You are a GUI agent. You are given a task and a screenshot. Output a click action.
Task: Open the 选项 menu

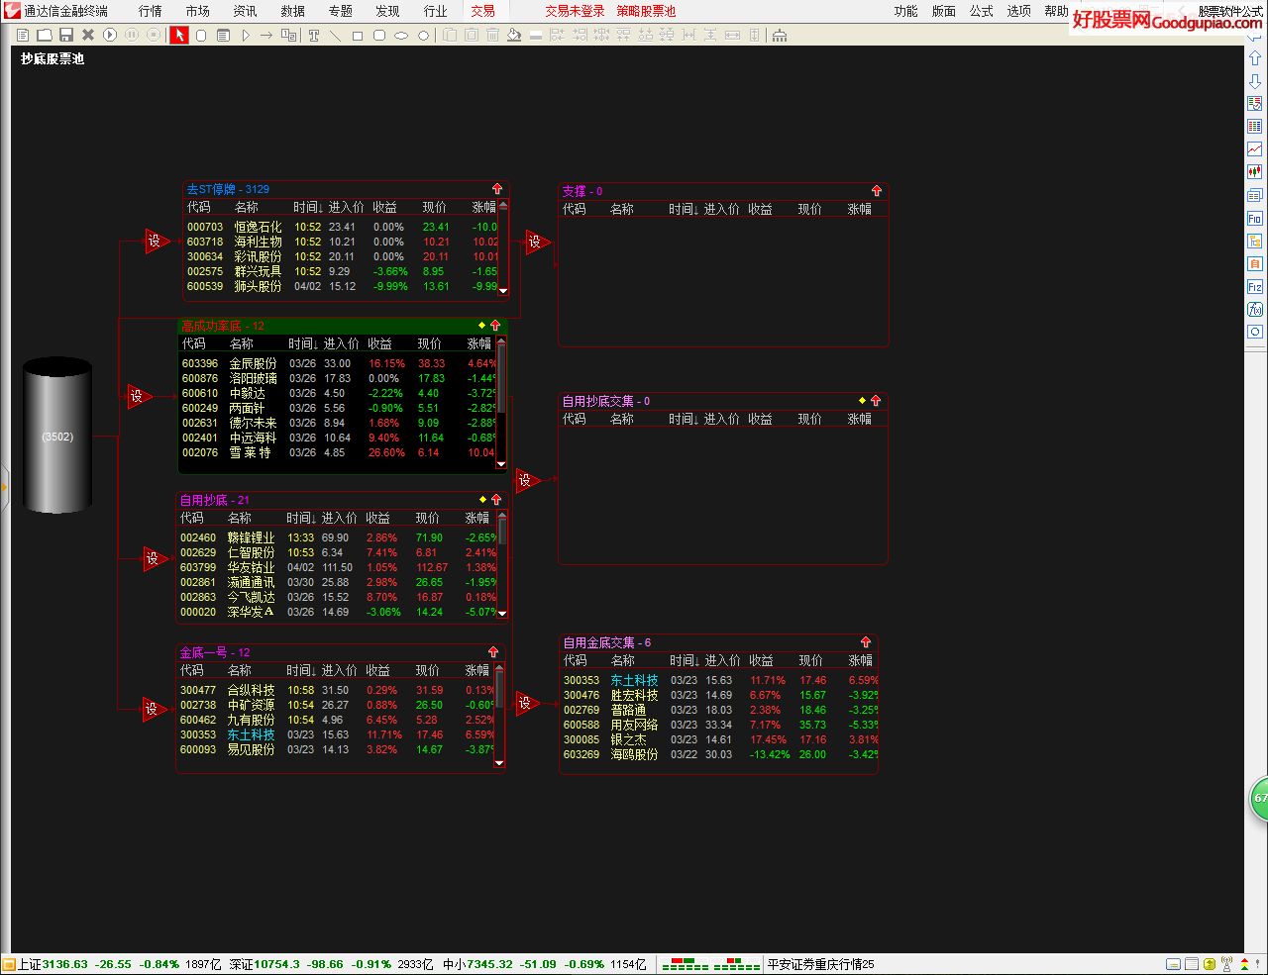(x=1018, y=11)
